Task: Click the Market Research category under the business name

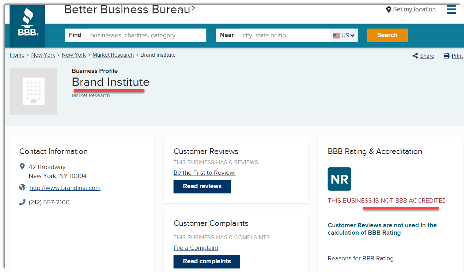Action: 91,95
